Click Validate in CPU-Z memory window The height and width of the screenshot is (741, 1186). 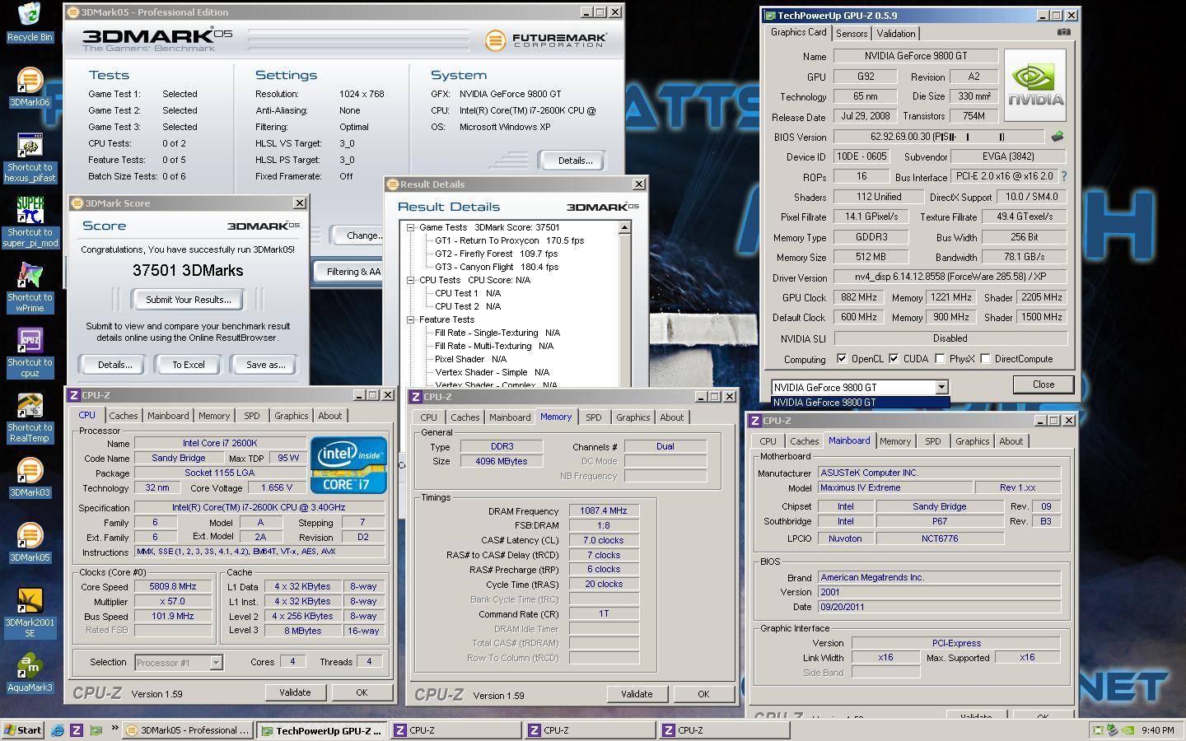637,694
